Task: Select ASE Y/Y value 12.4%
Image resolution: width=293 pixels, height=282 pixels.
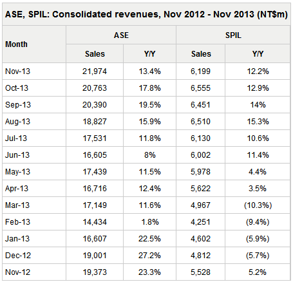Action: pos(149,188)
